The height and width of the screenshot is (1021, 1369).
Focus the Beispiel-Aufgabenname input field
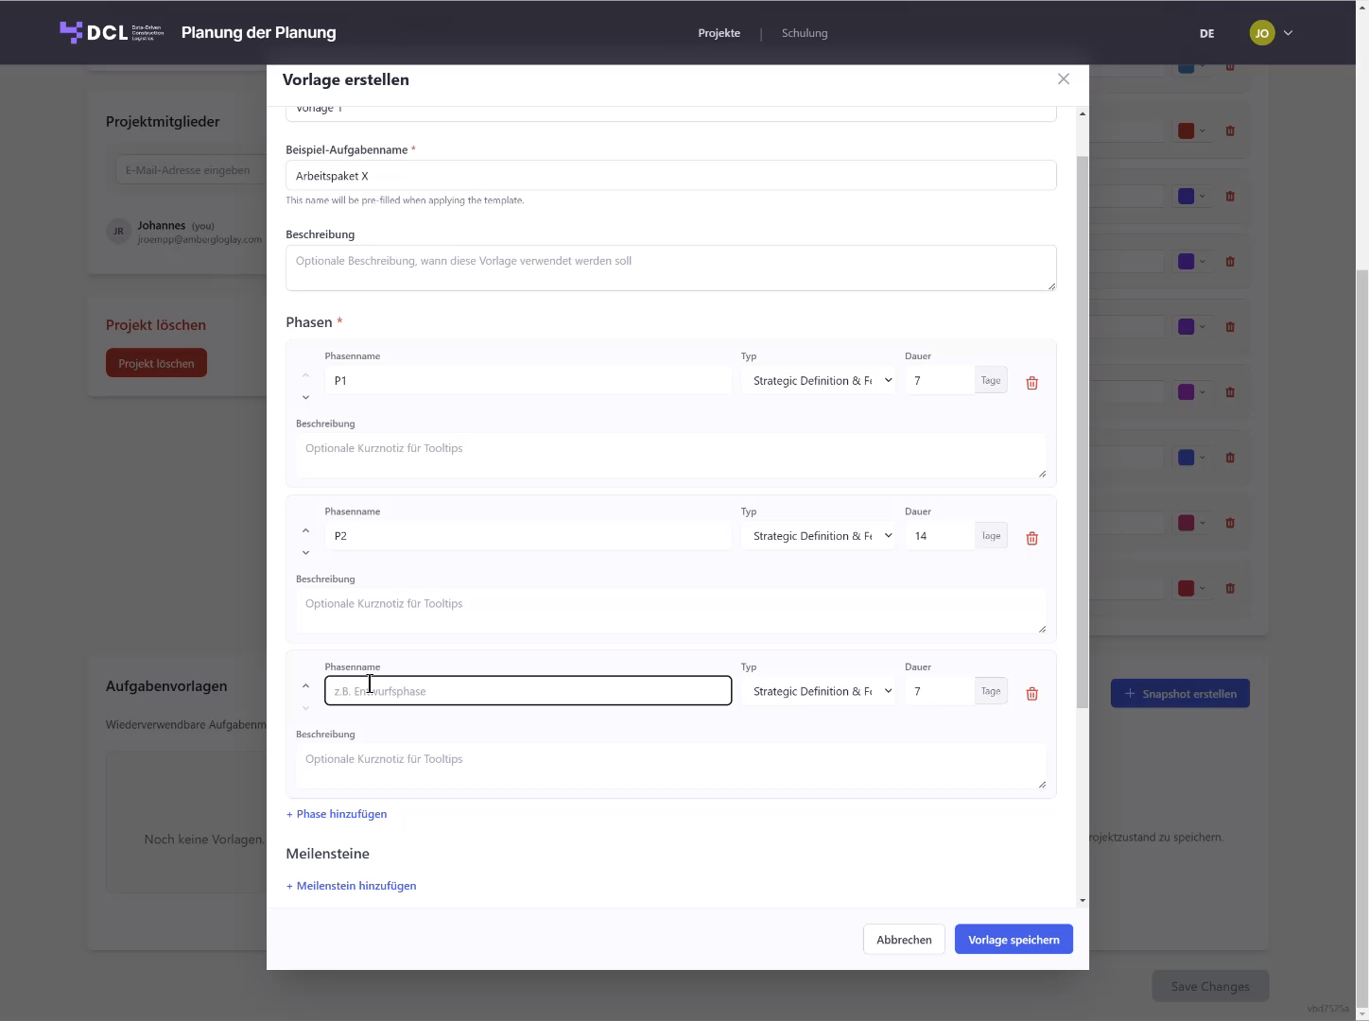click(670, 176)
